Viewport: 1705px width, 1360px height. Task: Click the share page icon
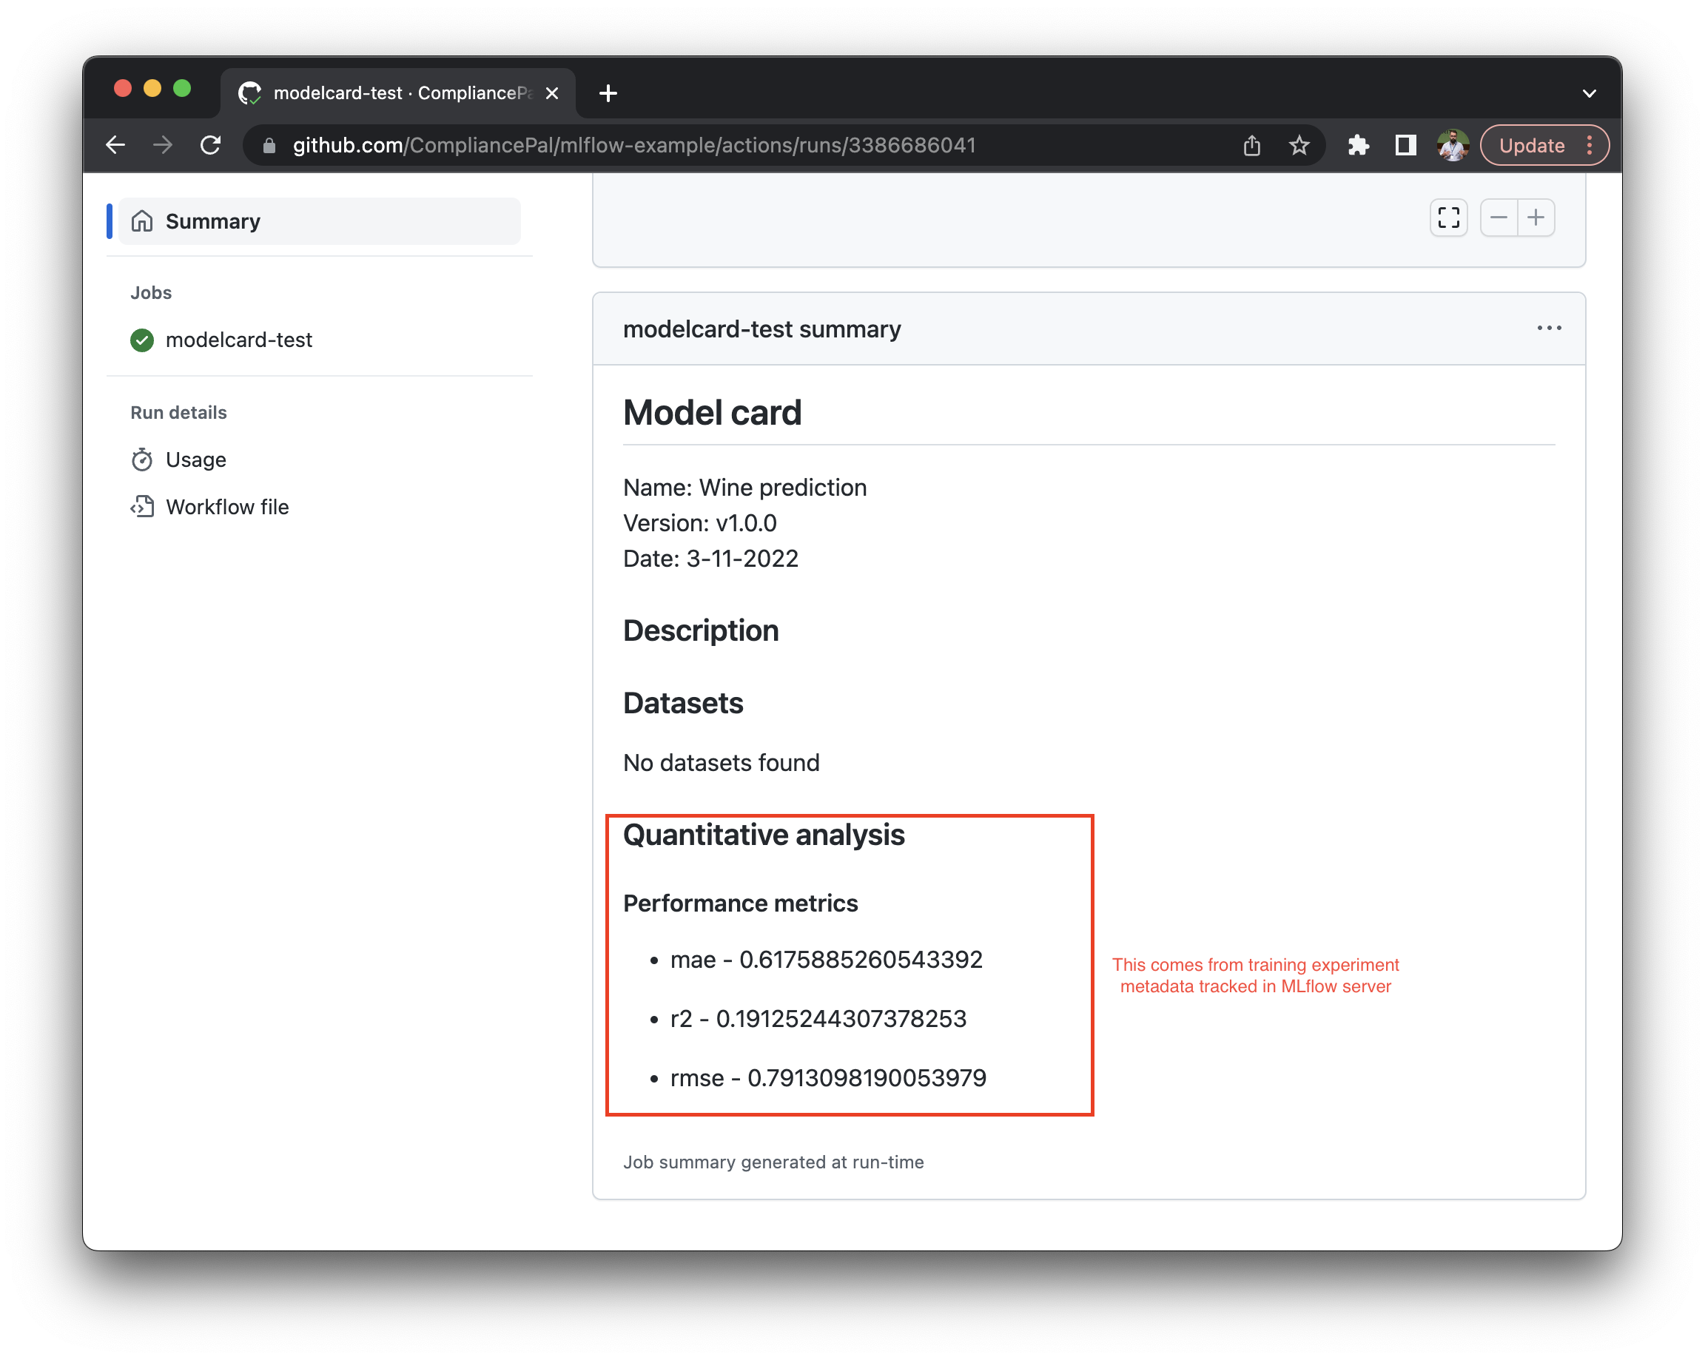[x=1251, y=146]
